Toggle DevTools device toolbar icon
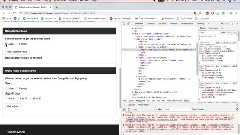240x135 pixels. click(129, 24)
